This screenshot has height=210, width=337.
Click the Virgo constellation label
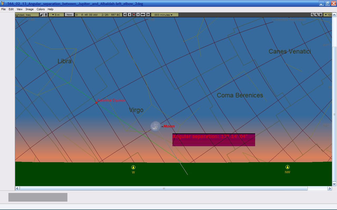136,110
